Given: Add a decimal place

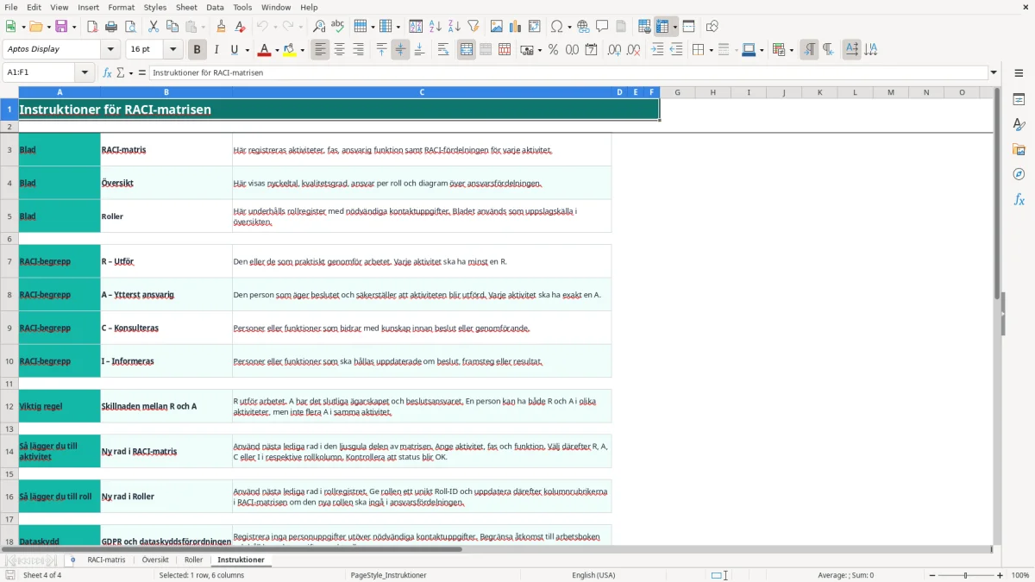Looking at the screenshot, I should pos(614,50).
